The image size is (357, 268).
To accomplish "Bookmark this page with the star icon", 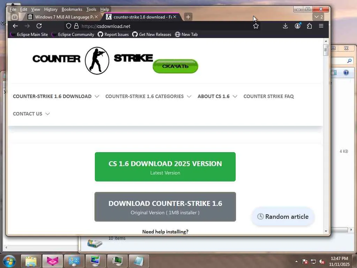I will click(256, 26).
